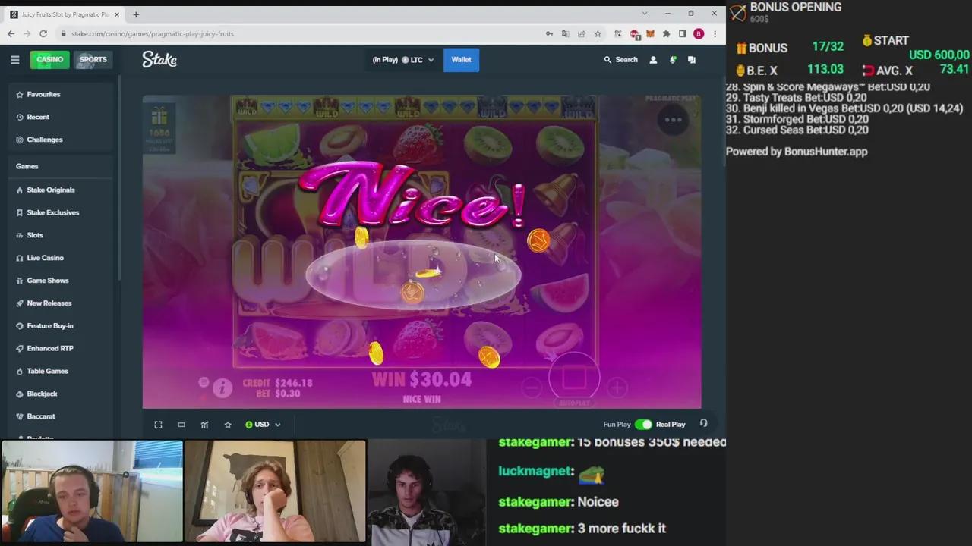Open the notifications bell
972x546 pixels.
click(x=673, y=59)
